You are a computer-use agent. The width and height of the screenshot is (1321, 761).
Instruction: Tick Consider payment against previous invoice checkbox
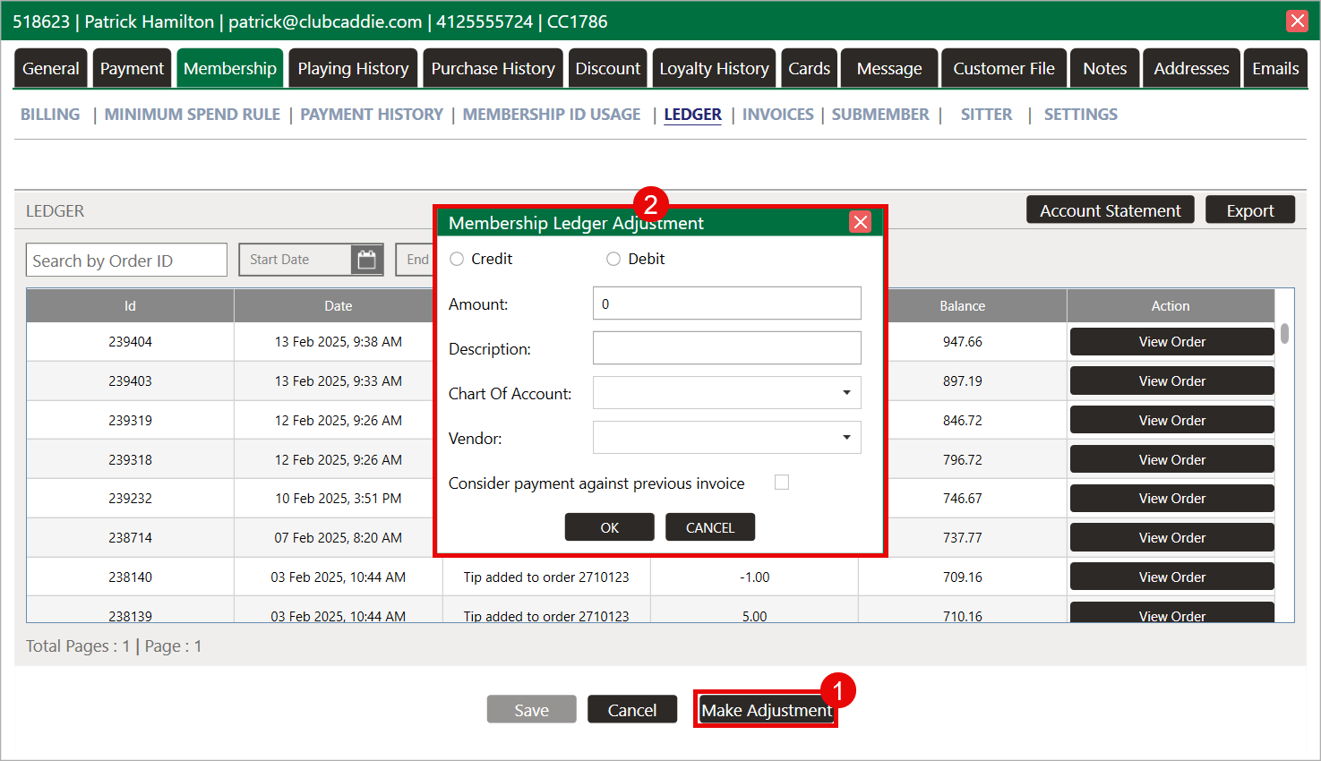point(782,483)
